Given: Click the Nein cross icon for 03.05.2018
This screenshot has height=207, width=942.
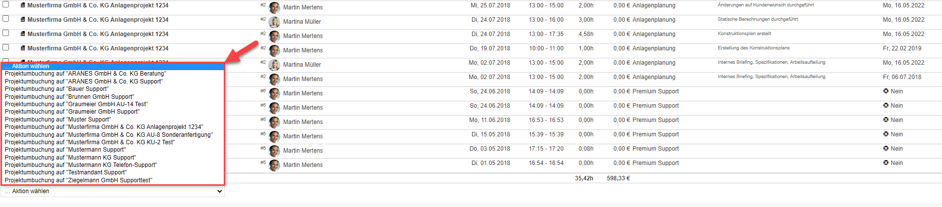Looking at the screenshot, I should coord(886,149).
